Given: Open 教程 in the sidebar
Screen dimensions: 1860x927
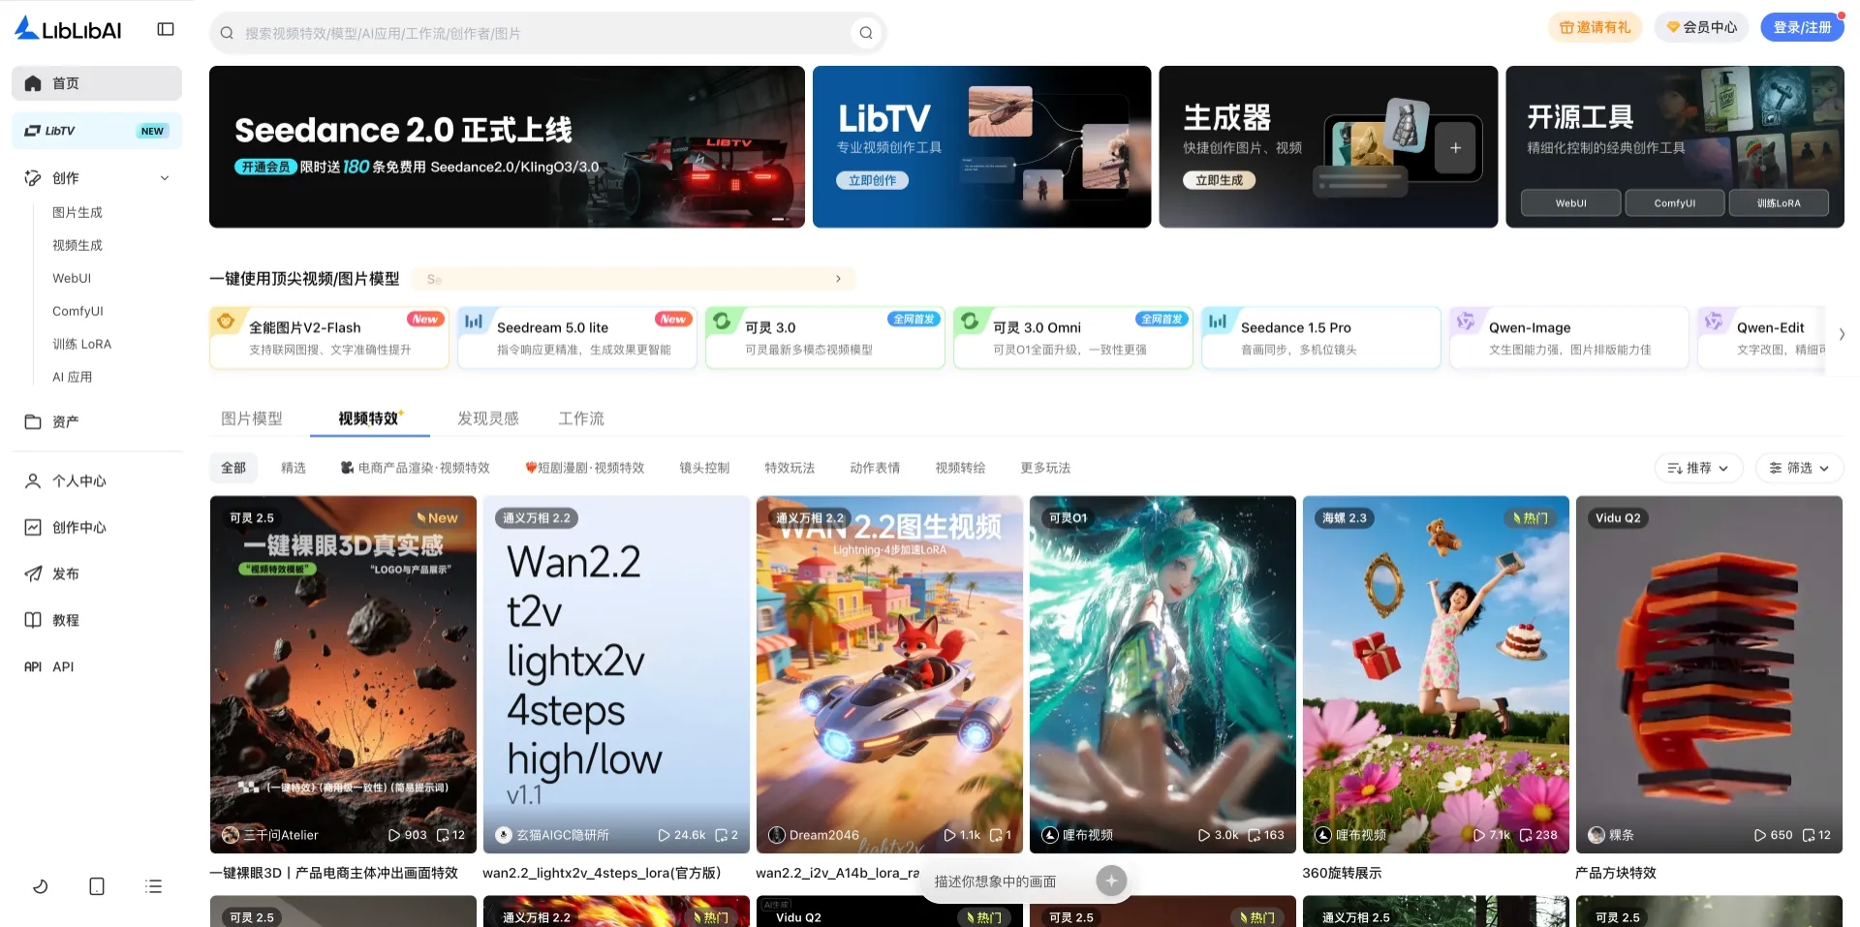Looking at the screenshot, I should coord(97,620).
